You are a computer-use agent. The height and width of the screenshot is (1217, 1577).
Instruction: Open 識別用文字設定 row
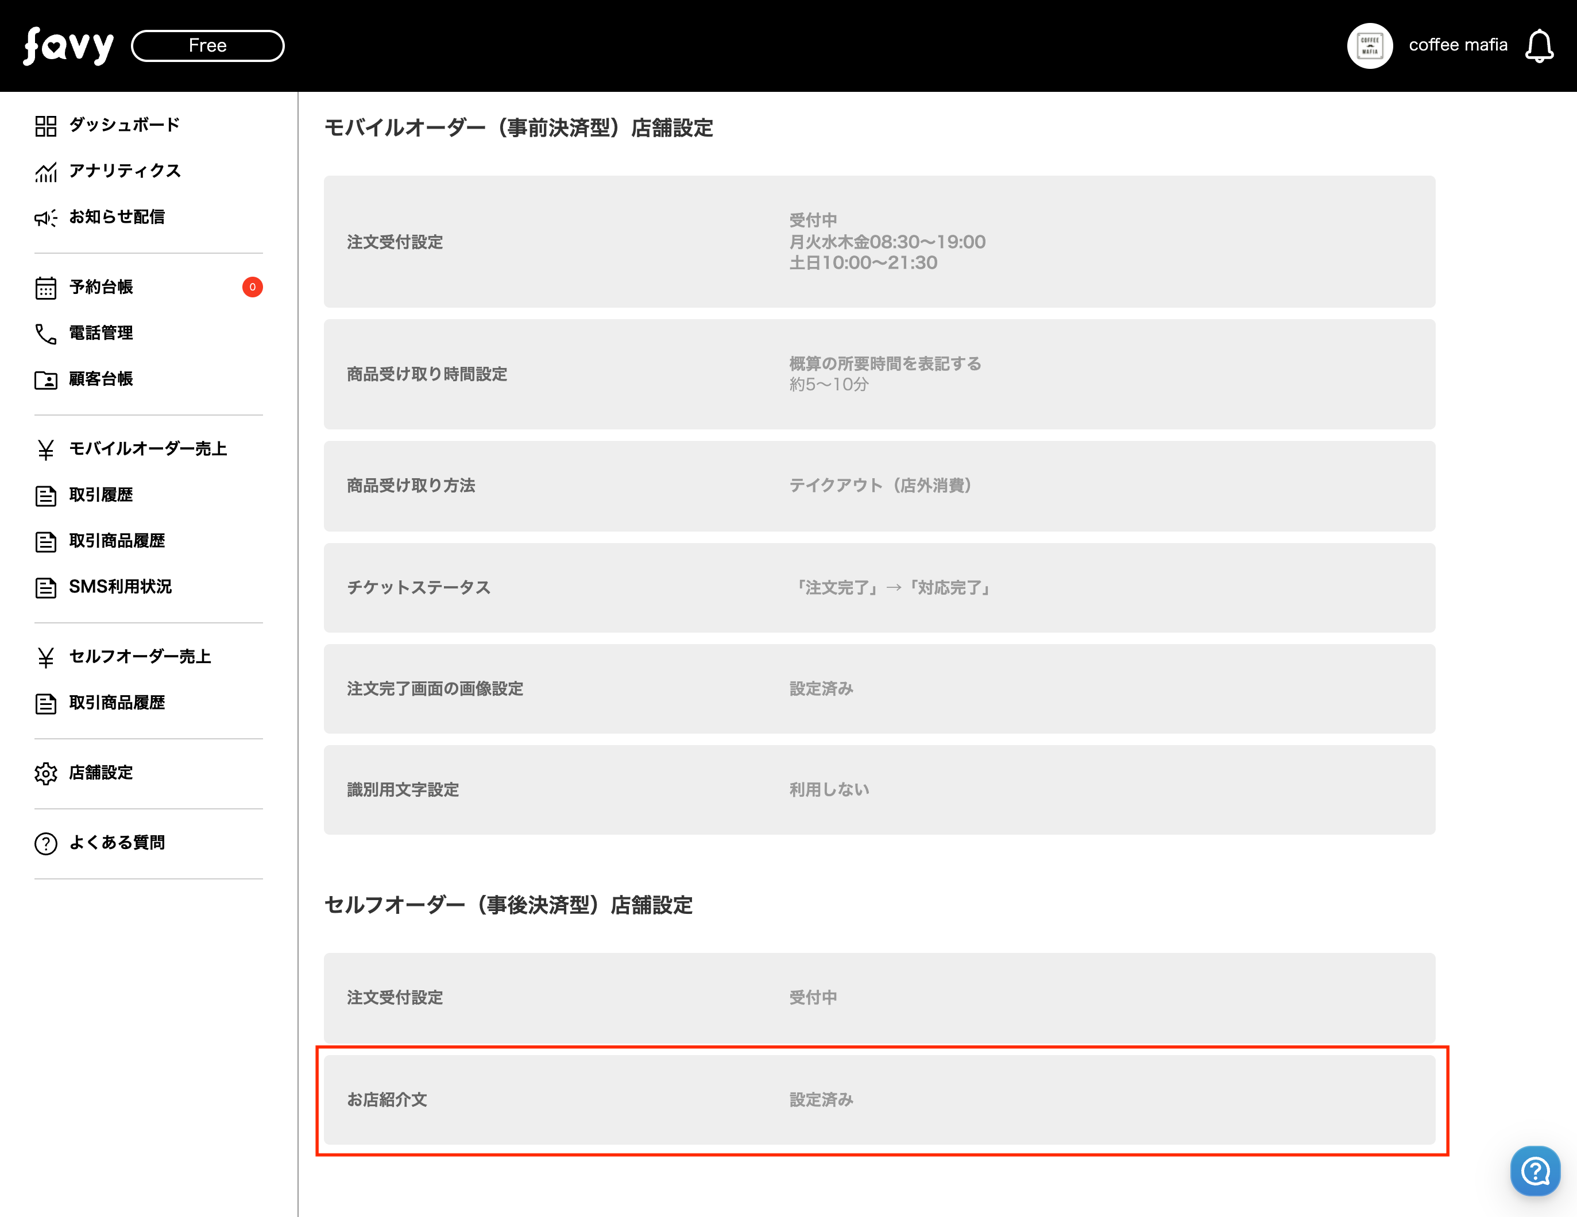879,790
